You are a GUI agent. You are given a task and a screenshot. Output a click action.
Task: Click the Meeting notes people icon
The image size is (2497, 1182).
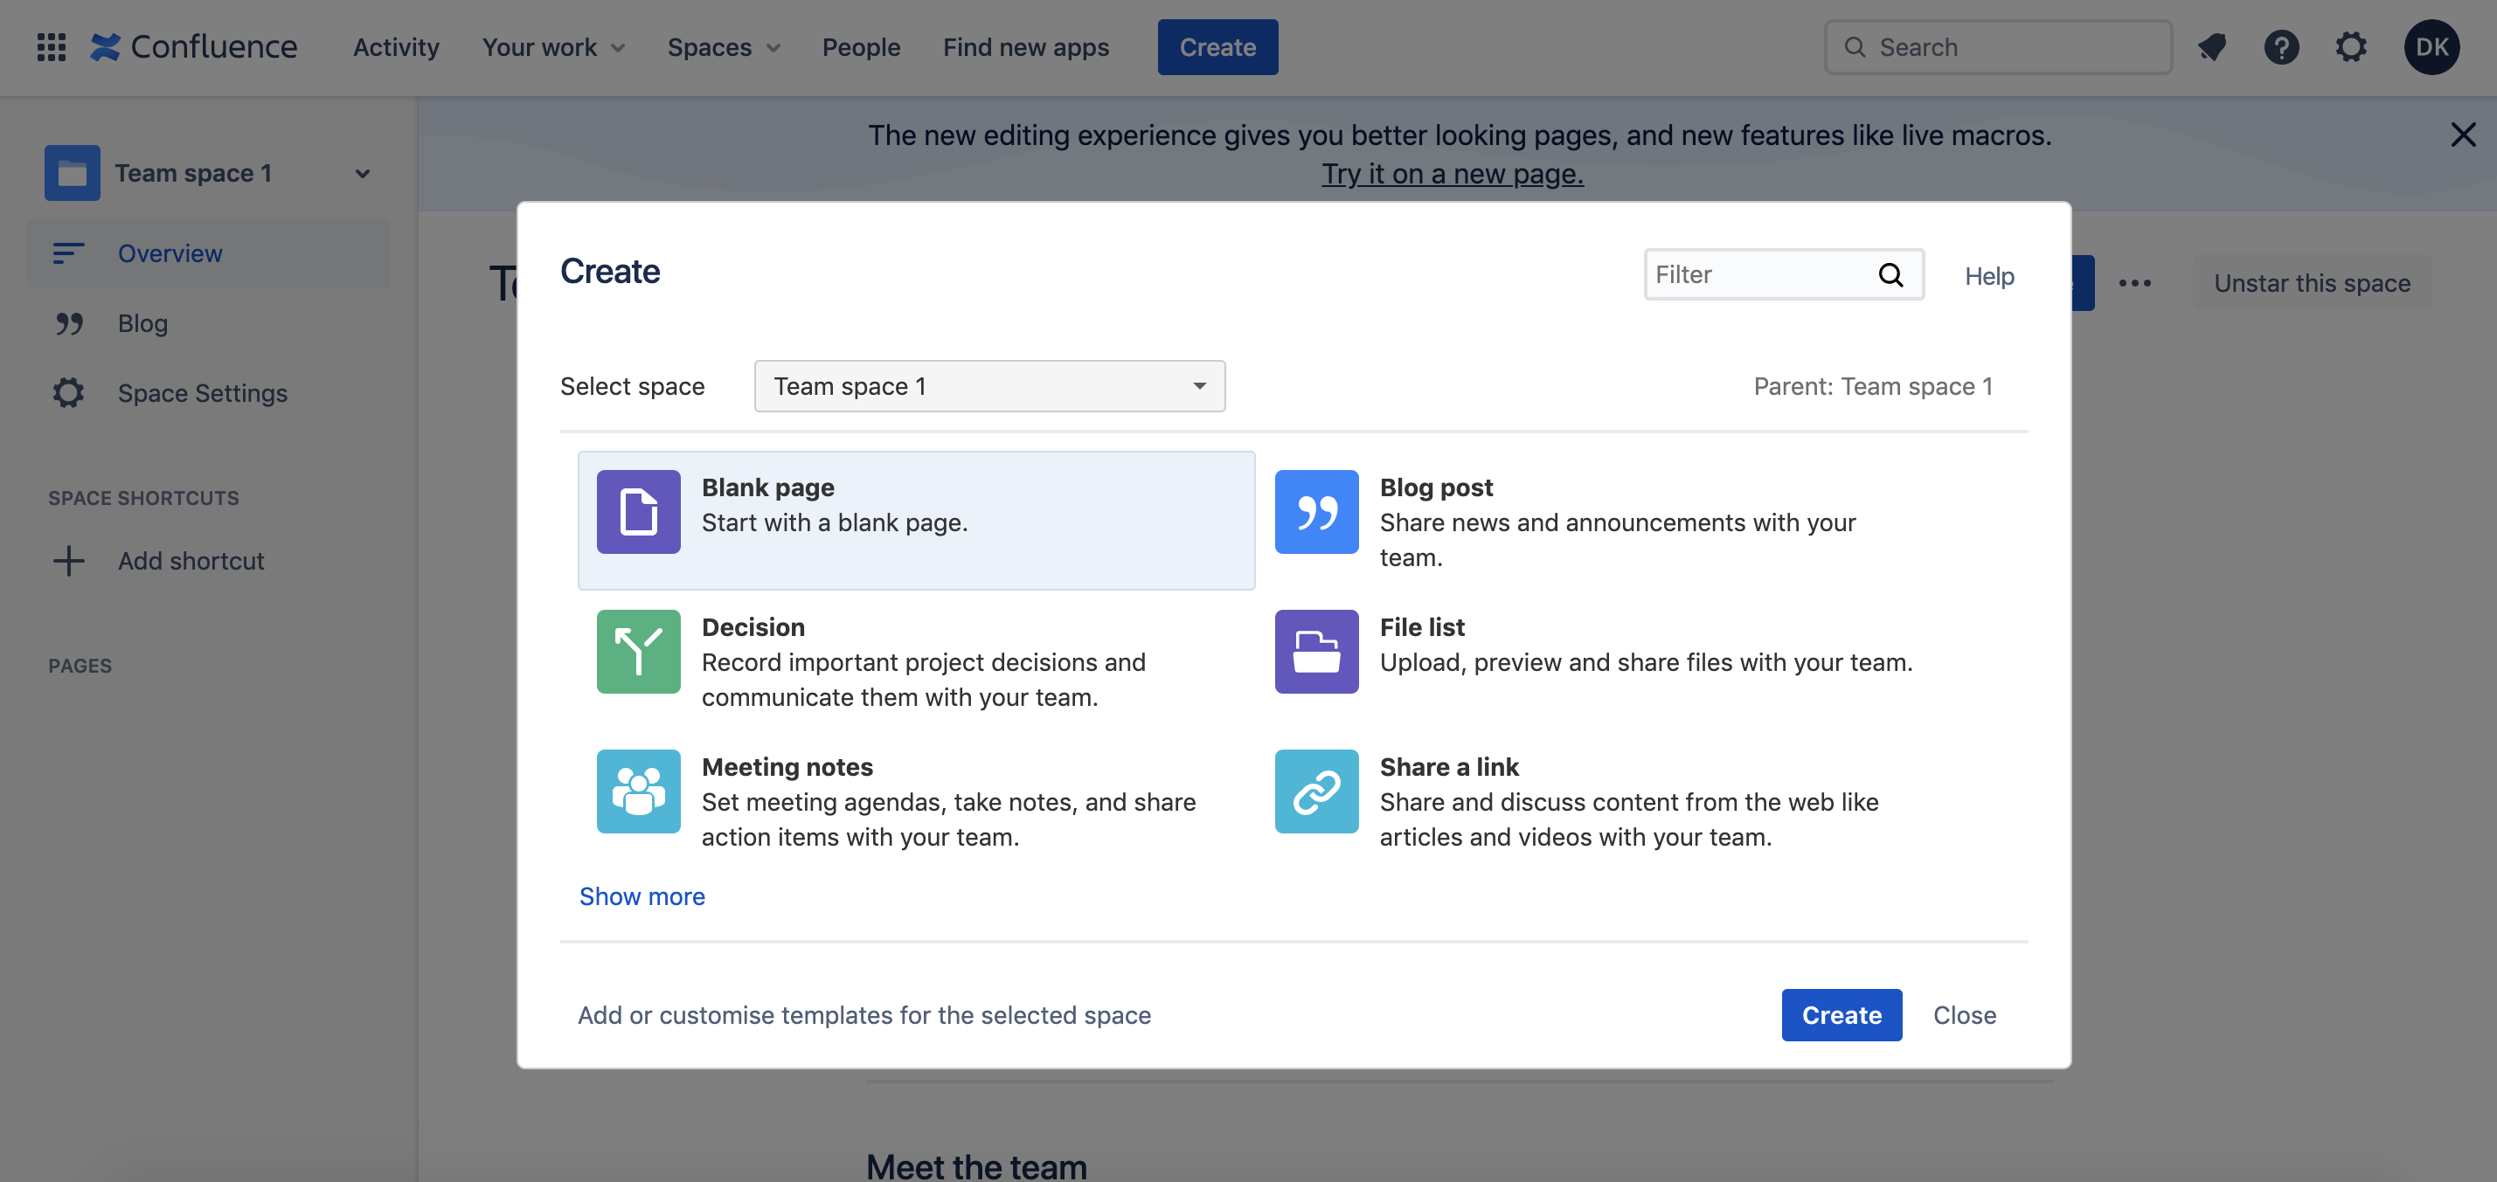pyautogui.click(x=639, y=791)
